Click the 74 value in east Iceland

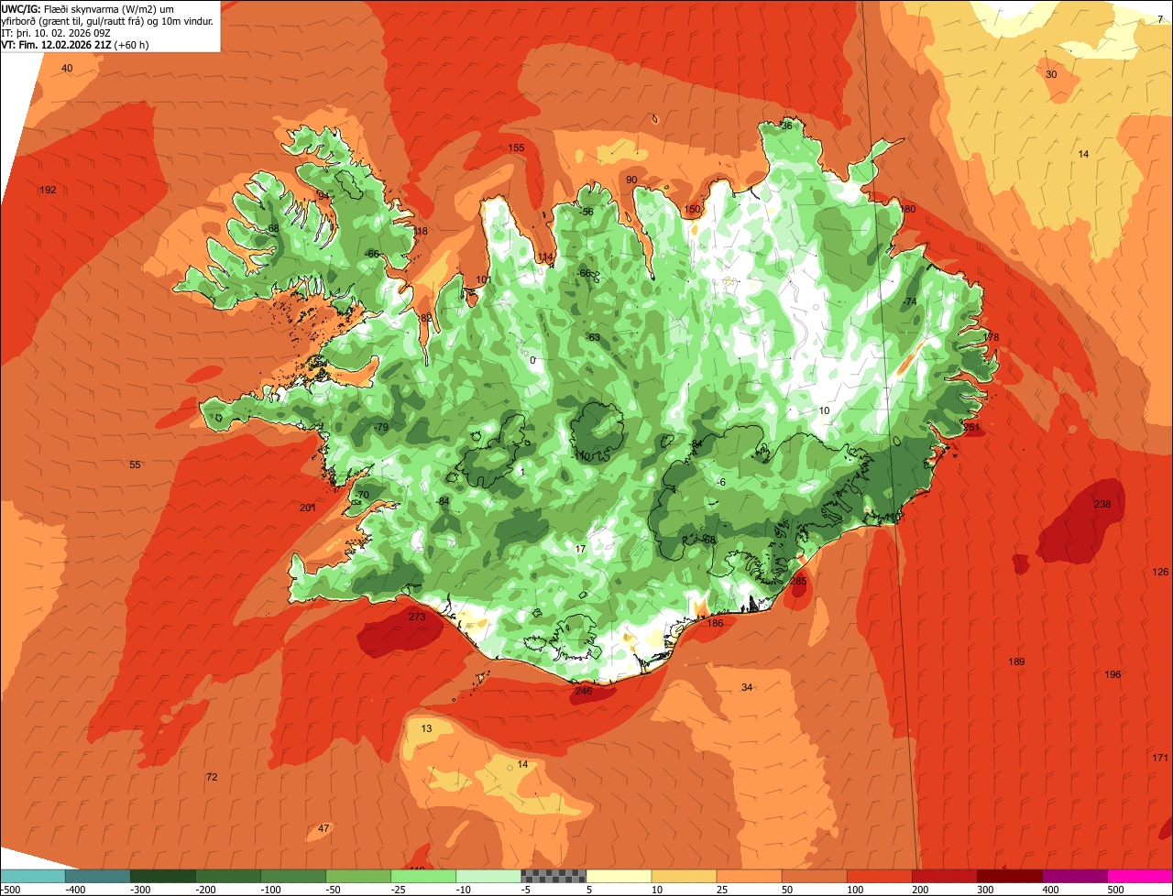(x=910, y=301)
